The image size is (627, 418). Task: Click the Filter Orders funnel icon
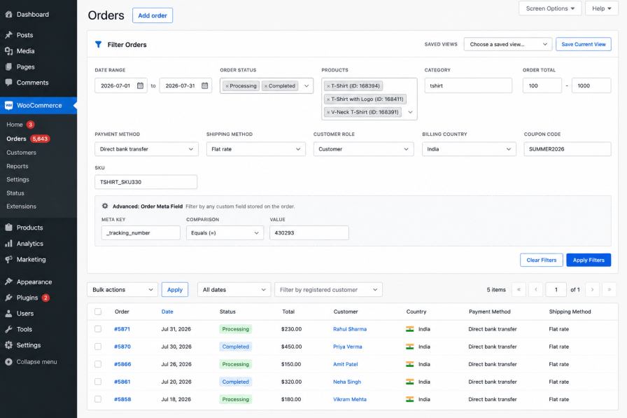point(99,44)
